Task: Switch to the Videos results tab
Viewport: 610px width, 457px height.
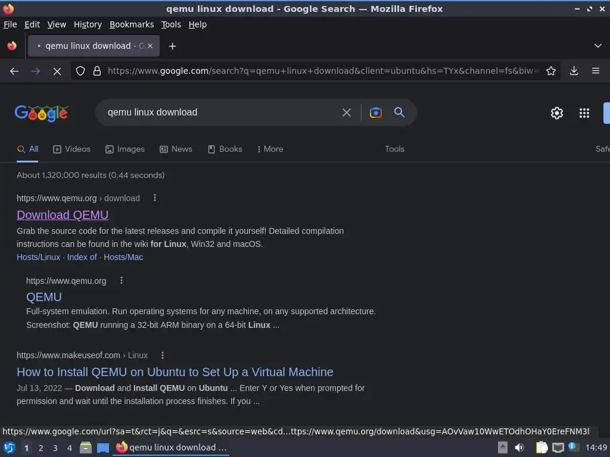Action: tap(71, 149)
